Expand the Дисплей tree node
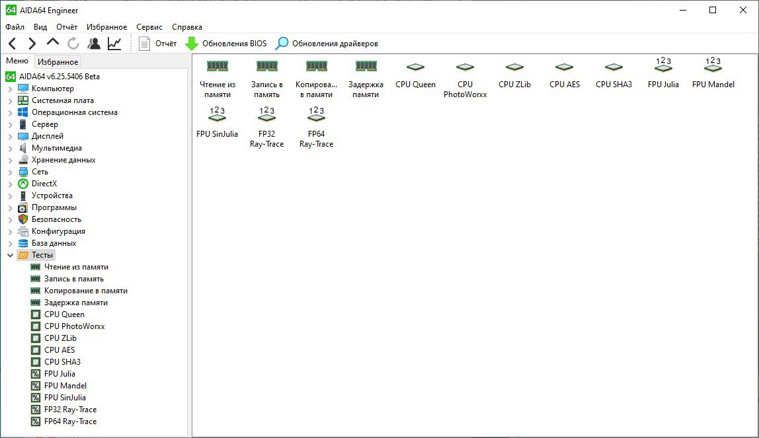This screenshot has height=438, width=759. click(10, 136)
